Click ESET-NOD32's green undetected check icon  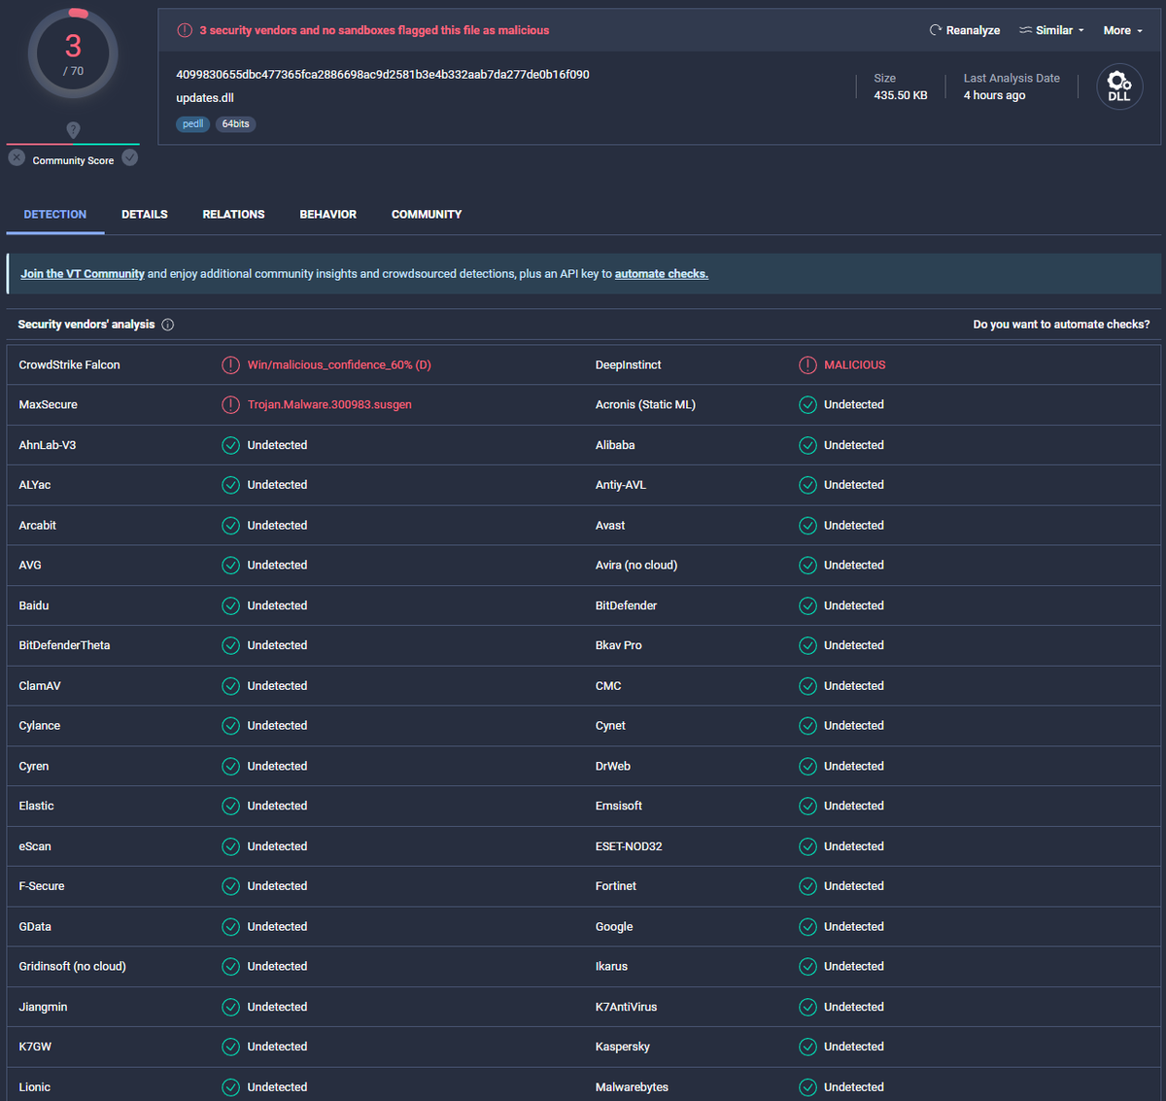(x=807, y=846)
